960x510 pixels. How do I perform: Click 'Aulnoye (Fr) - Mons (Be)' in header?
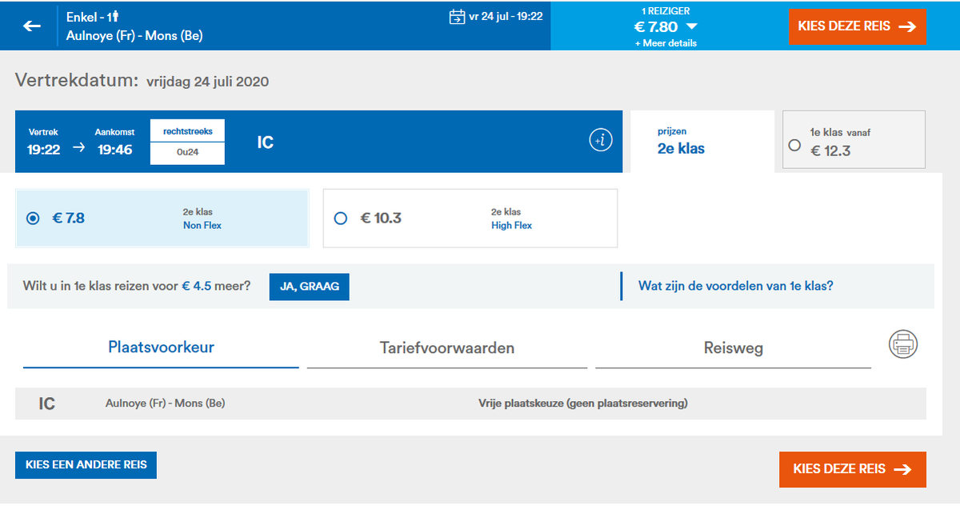[x=134, y=36]
